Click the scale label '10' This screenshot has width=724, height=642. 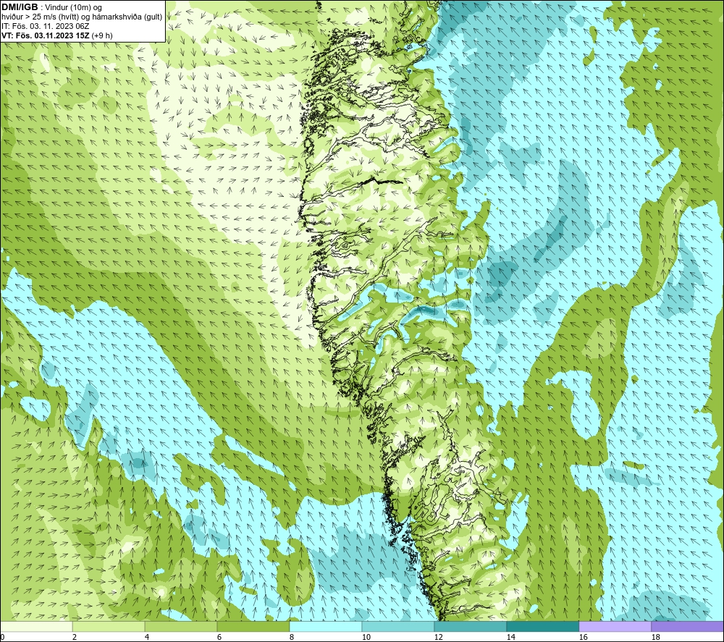click(x=366, y=638)
